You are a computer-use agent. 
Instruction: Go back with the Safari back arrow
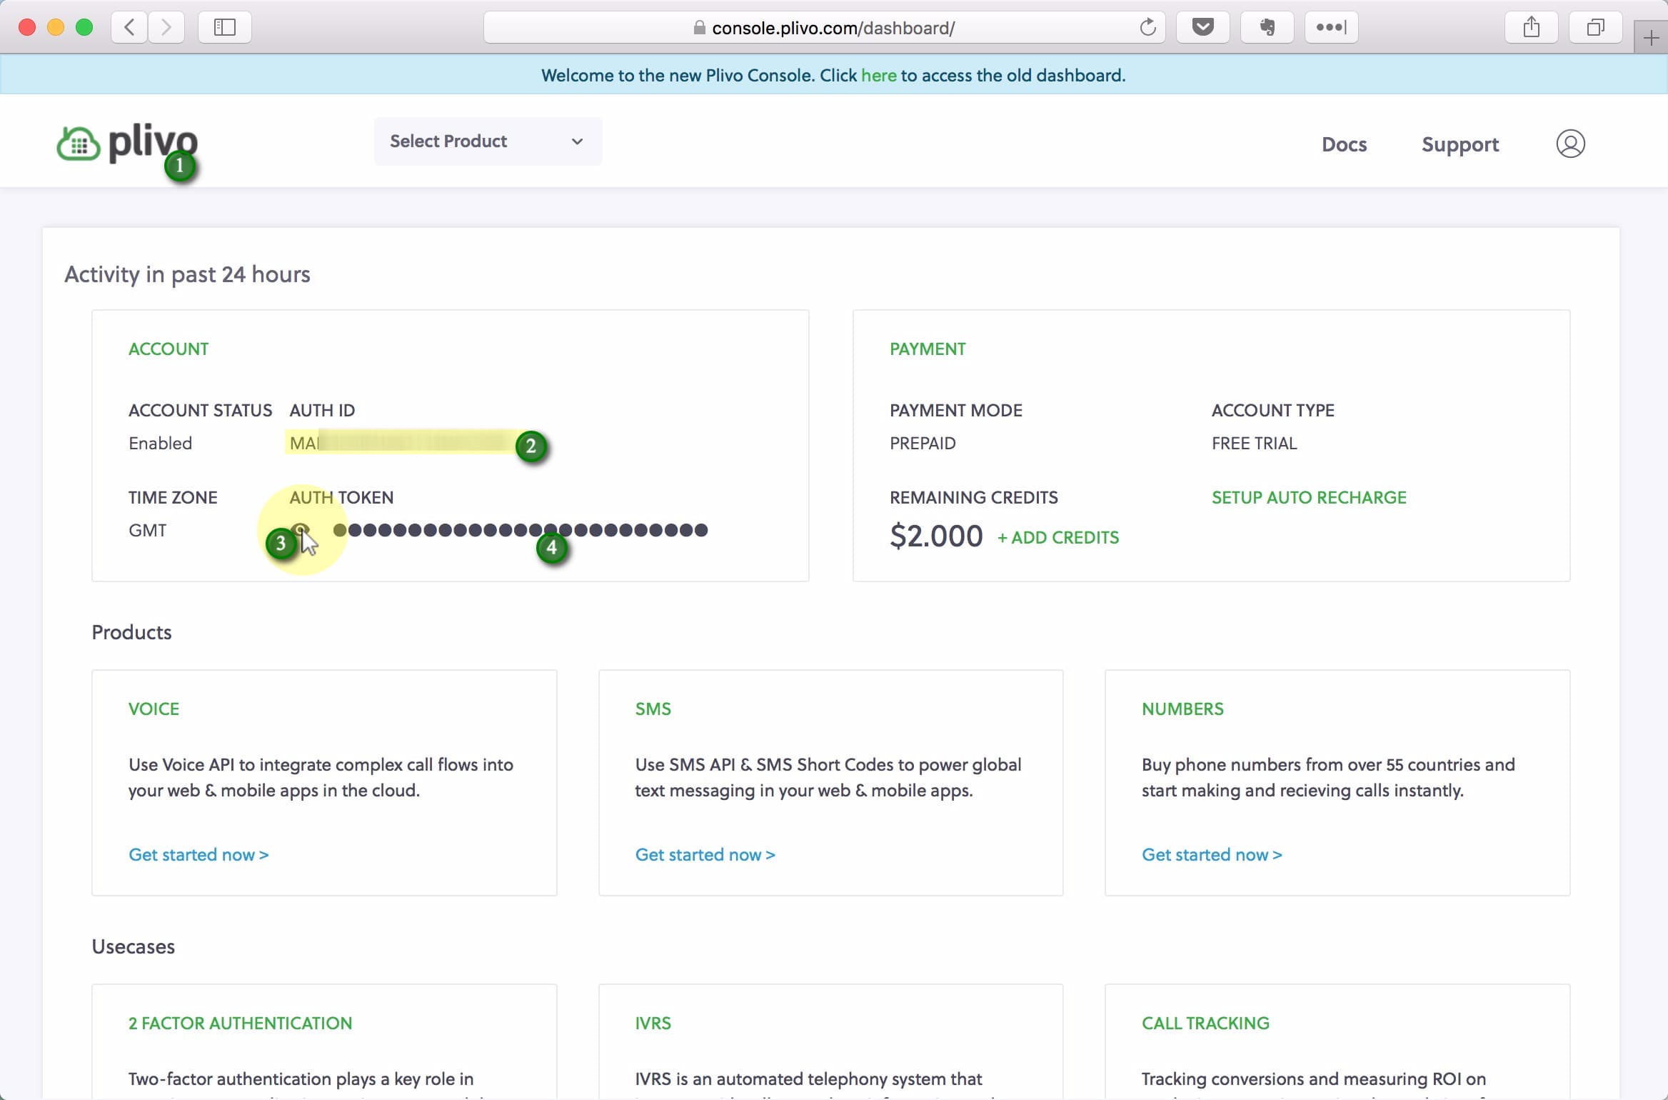[129, 27]
